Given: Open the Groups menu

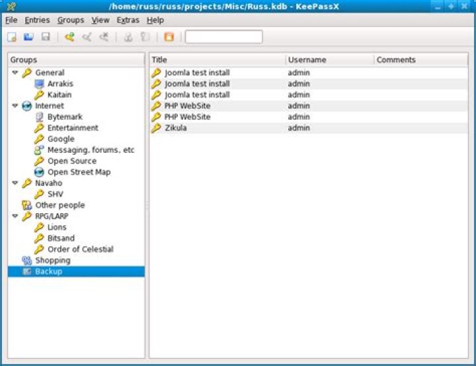Looking at the screenshot, I should [71, 20].
